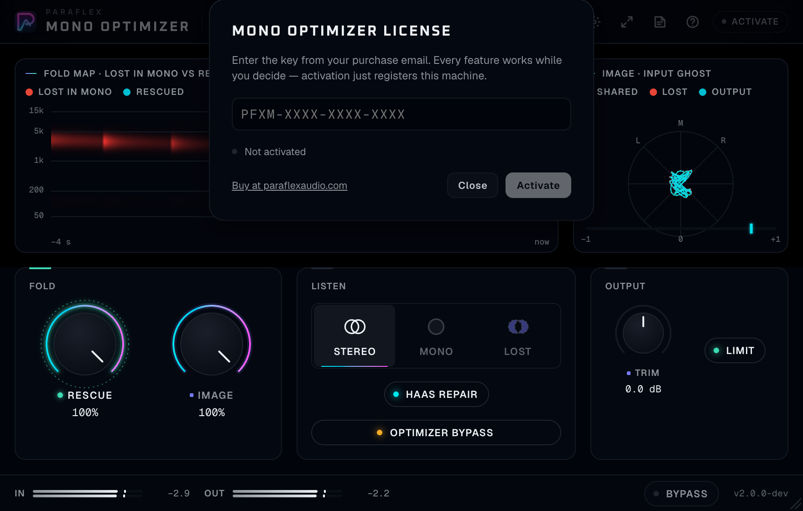Click the OUT level meter
The width and height of the screenshot is (803, 511).
(287, 494)
